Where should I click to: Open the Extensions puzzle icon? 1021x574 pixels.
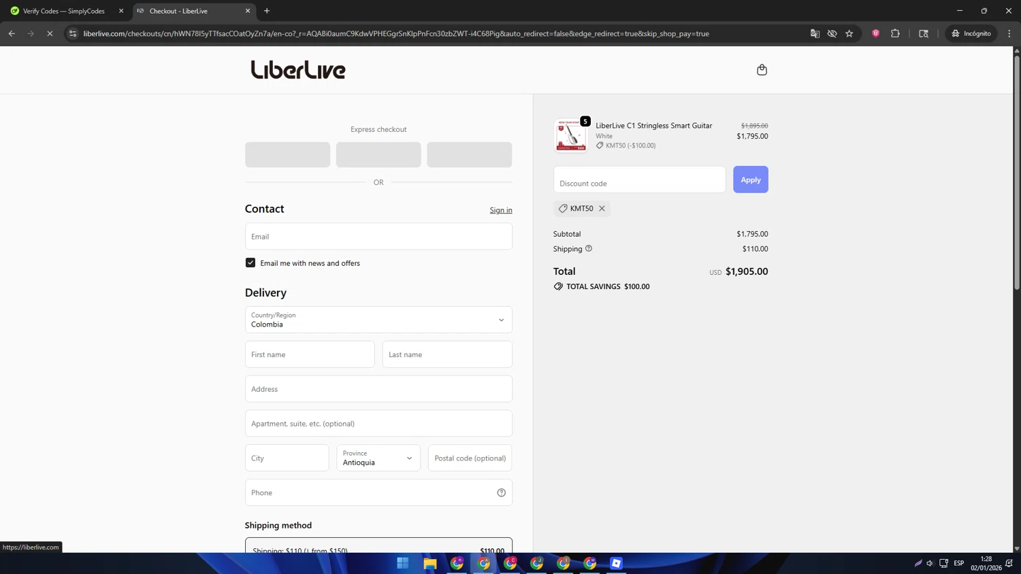point(895,33)
